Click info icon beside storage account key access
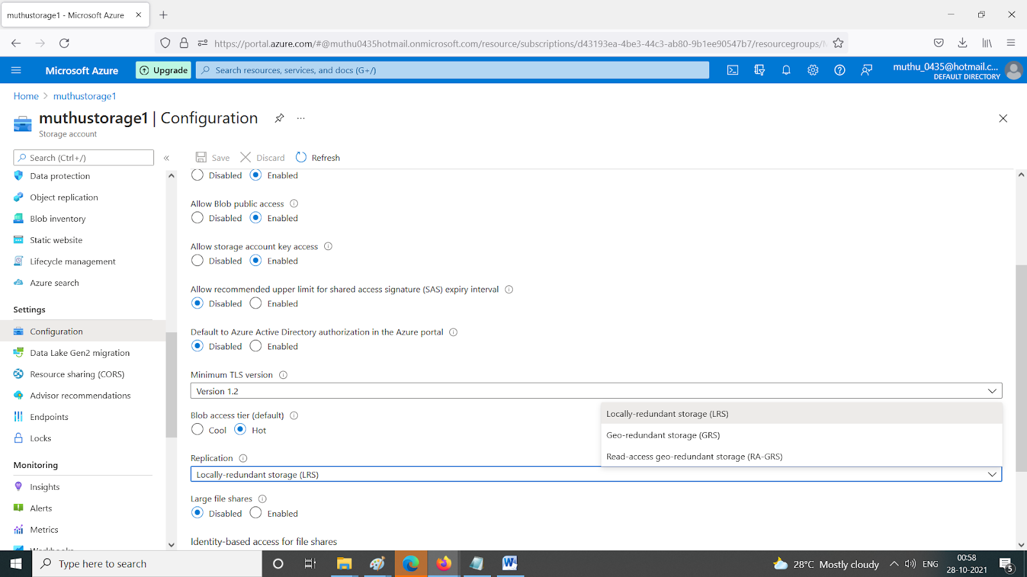 [328, 246]
